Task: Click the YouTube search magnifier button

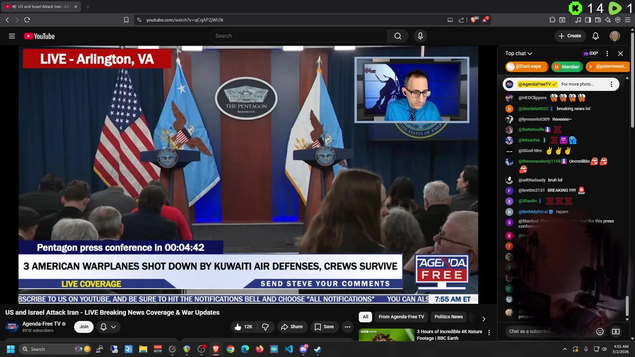Action: coord(397,36)
